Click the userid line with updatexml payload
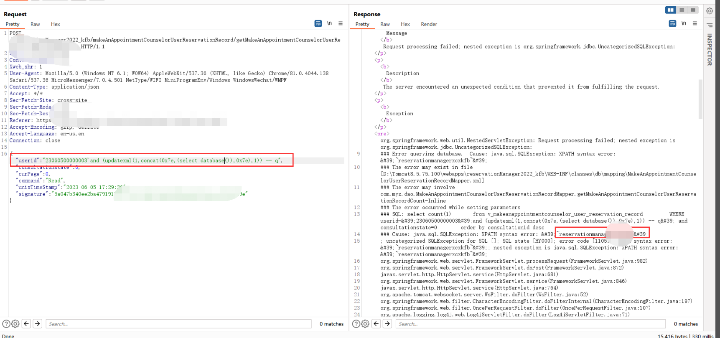 pyautogui.click(x=149, y=160)
